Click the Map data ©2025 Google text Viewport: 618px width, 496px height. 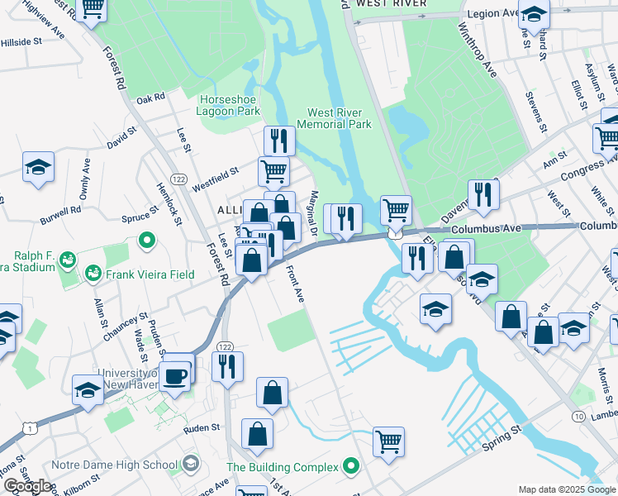click(567, 490)
